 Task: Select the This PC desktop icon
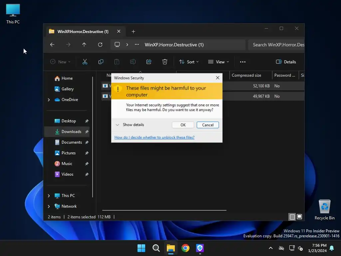click(x=13, y=14)
